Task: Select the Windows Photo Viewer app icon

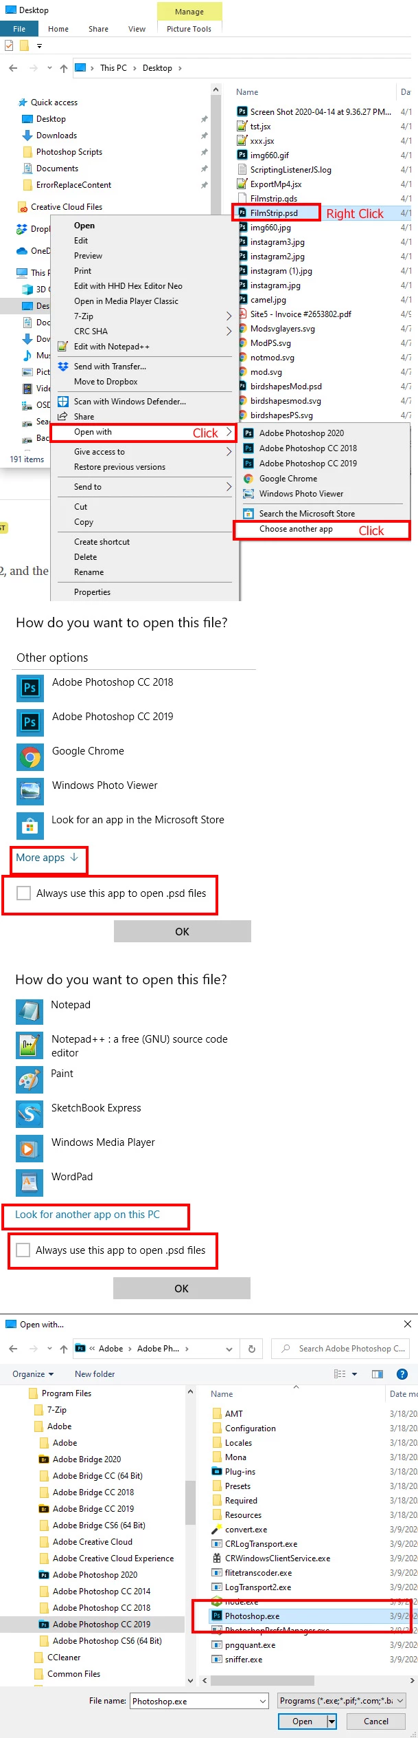Action: 30,791
